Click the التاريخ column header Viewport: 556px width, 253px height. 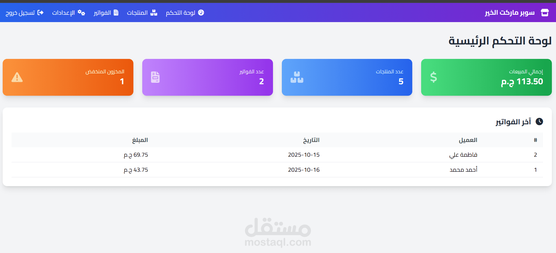tap(311, 140)
